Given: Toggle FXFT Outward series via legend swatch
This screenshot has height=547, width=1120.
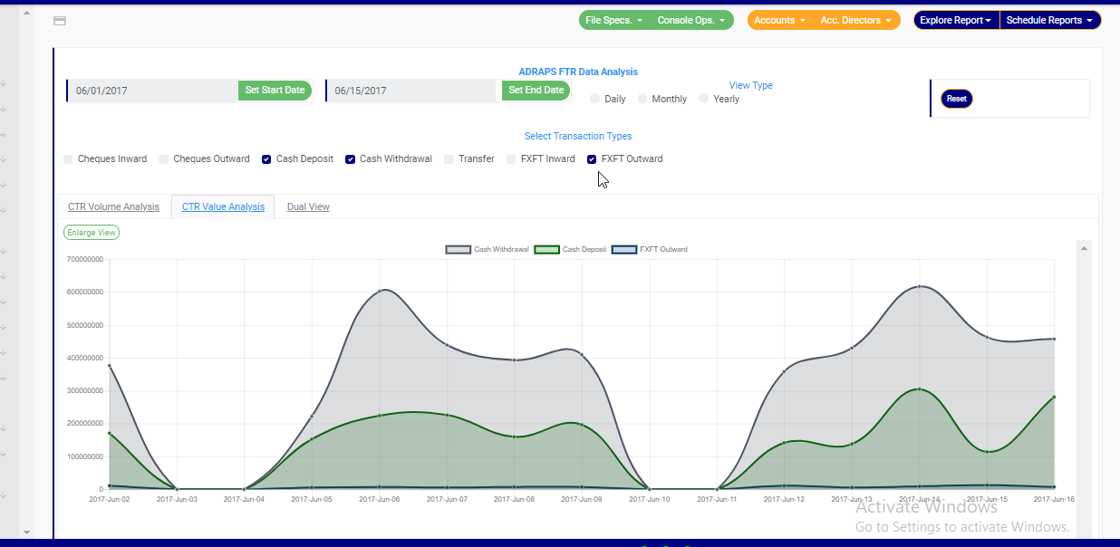Looking at the screenshot, I should click(624, 249).
